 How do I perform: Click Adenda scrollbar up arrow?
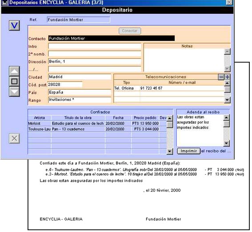point(226,118)
